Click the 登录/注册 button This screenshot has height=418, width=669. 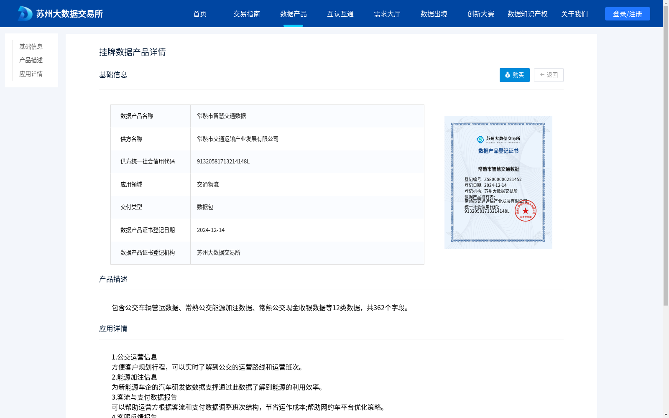628,14
